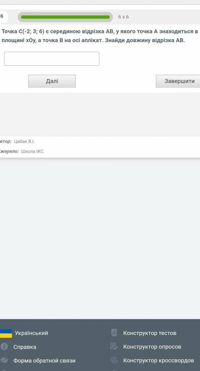The height and width of the screenshot is (371, 200).
Task: Click the 6 з 6 question counter
Action: tap(124, 17)
